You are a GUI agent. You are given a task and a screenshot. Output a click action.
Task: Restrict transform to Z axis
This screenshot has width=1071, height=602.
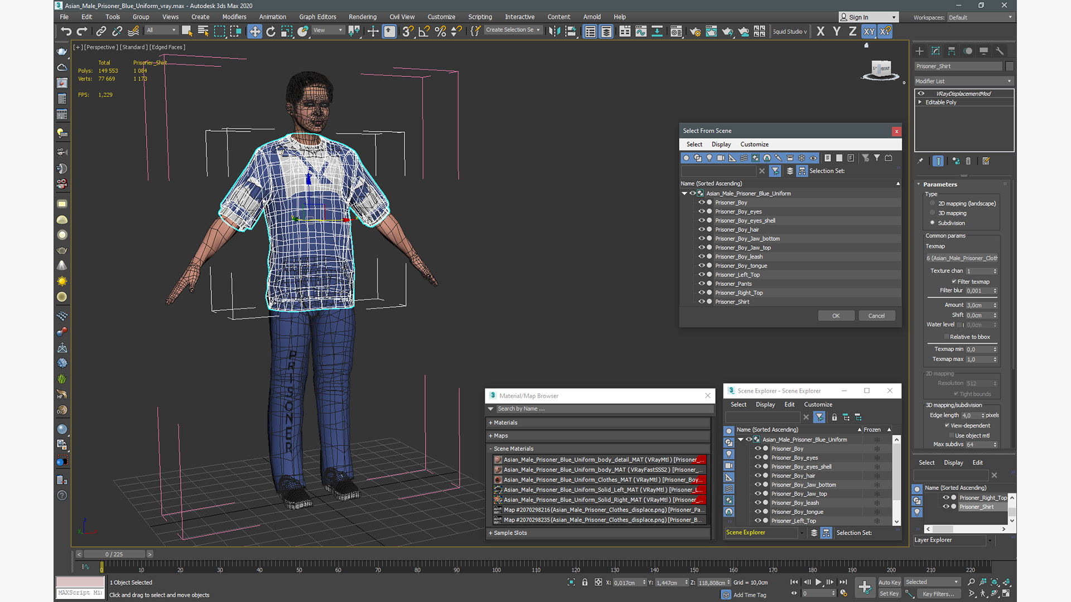[x=852, y=31]
